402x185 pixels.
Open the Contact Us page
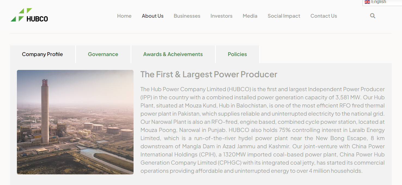click(x=324, y=16)
